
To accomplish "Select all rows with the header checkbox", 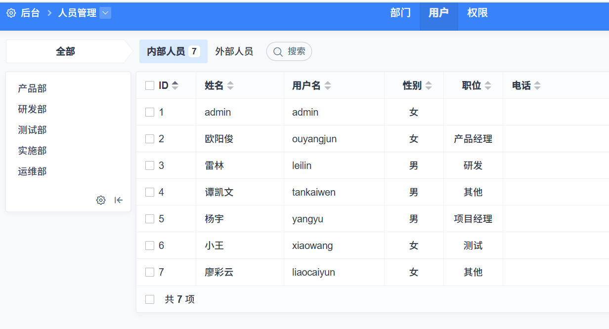I will coord(150,85).
